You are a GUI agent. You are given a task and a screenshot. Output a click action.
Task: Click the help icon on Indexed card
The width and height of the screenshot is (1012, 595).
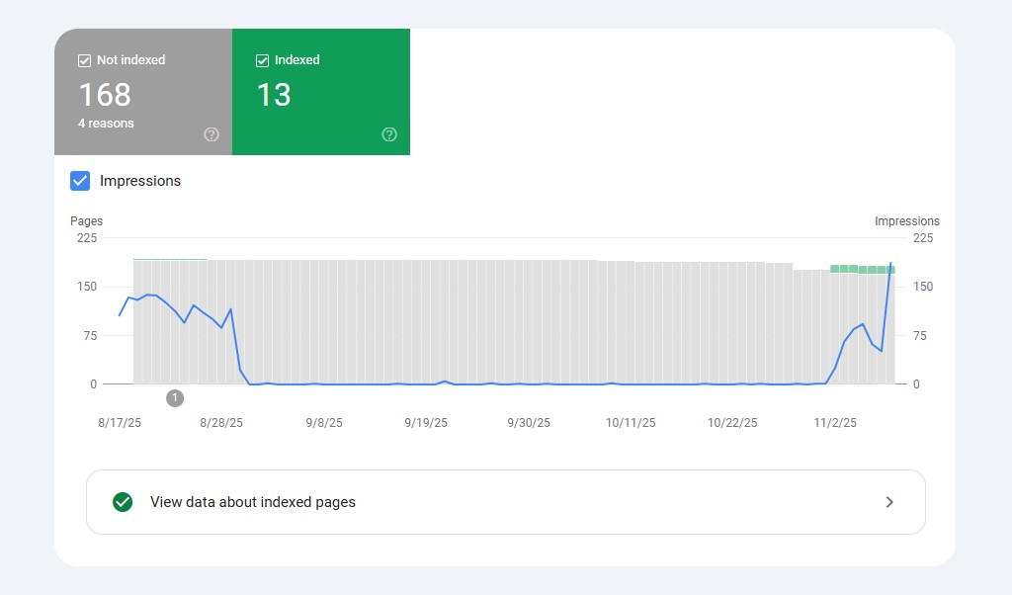[x=388, y=134]
